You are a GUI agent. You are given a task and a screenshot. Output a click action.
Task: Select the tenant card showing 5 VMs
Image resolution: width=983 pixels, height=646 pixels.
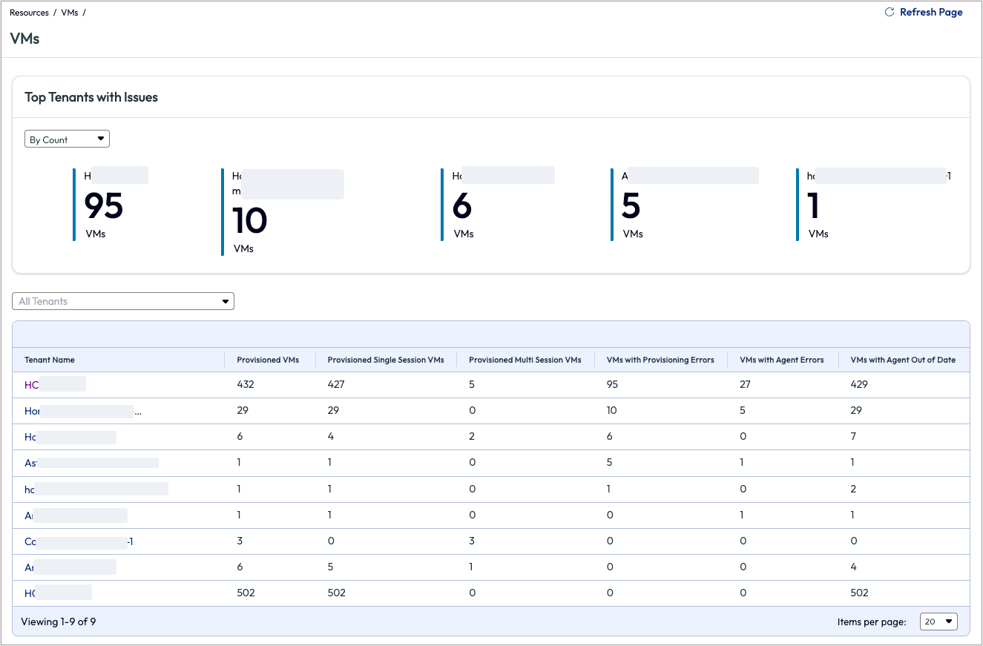(x=685, y=205)
